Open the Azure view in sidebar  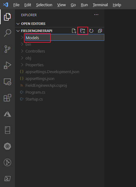click(x=7, y=114)
